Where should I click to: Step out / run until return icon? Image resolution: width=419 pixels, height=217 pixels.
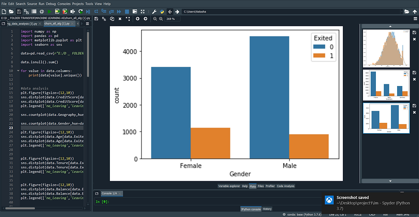point(112,12)
